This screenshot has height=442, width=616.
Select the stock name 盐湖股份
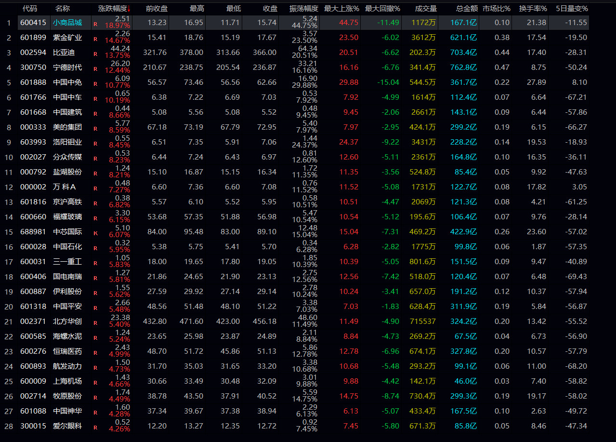pyautogui.click(x=67, y=172)
